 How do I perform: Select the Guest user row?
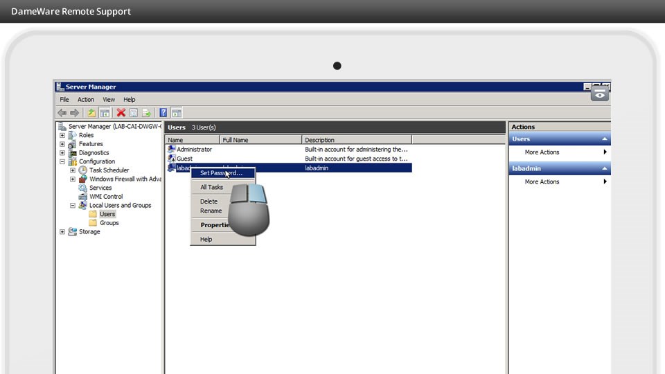click(288, 159)
